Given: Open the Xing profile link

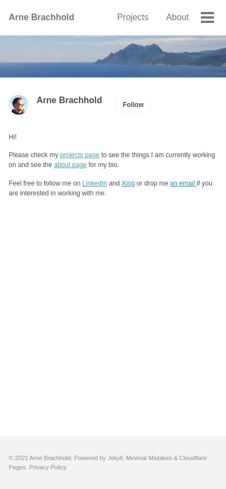Looking at the screenshot, I should point(128,183).
